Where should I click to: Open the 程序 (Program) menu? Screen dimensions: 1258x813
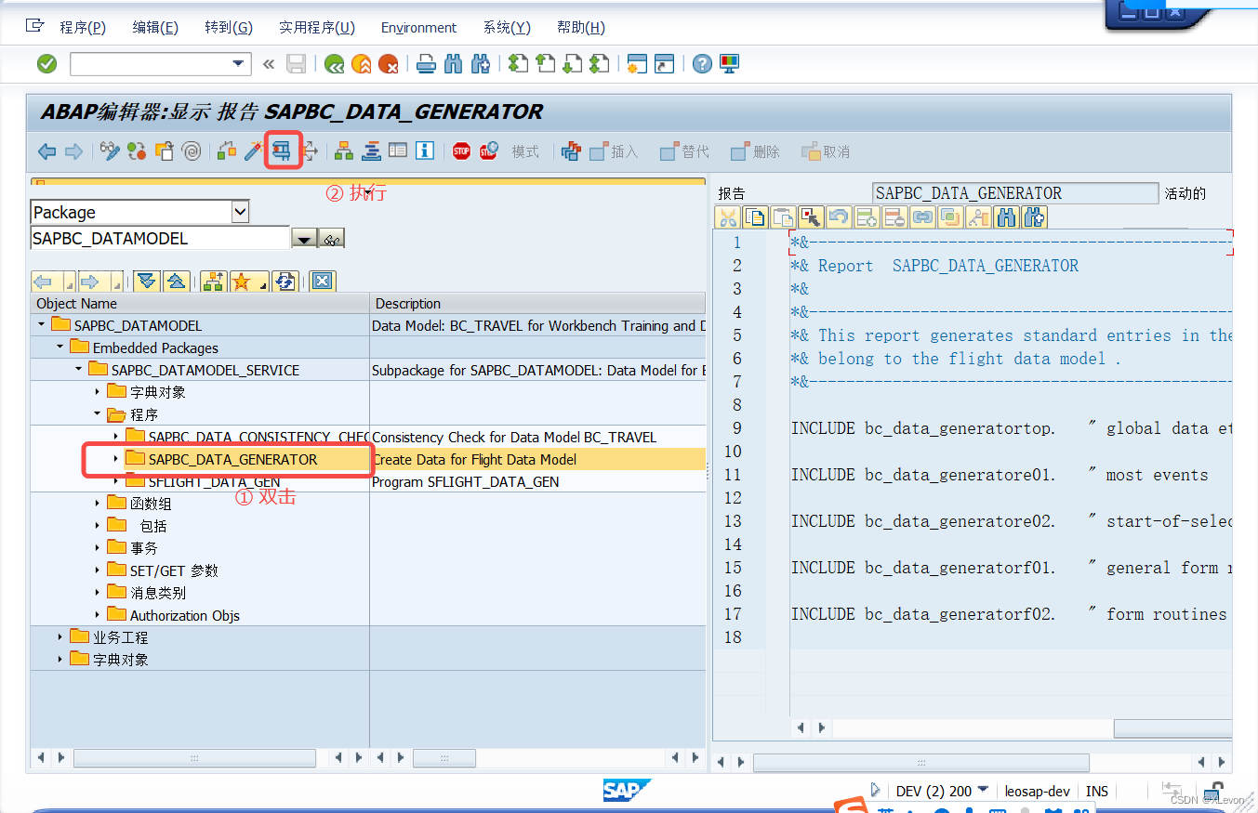point(83,28)
